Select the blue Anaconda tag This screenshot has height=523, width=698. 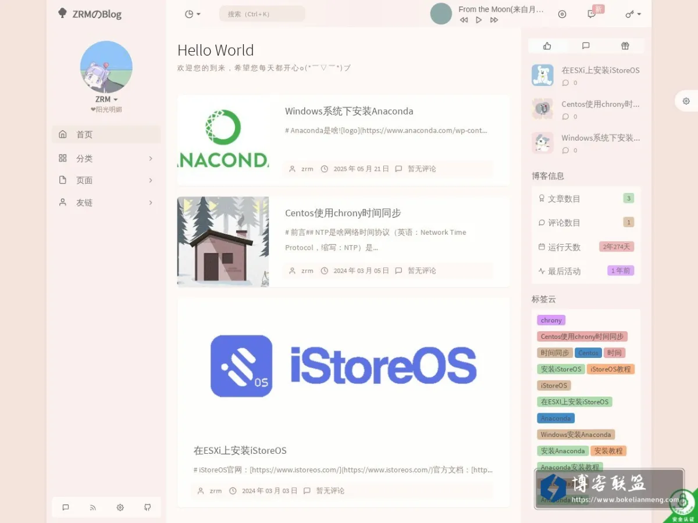(556, 418)
